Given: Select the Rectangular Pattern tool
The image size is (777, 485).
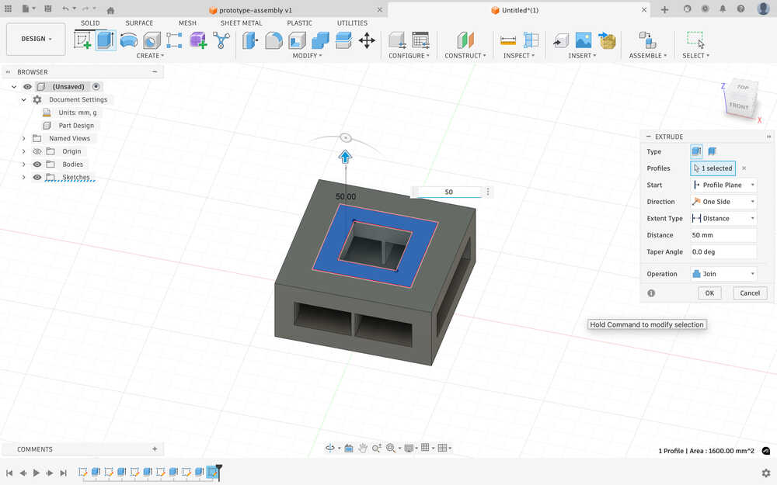Looking at the screenshot, I should 174,40.
